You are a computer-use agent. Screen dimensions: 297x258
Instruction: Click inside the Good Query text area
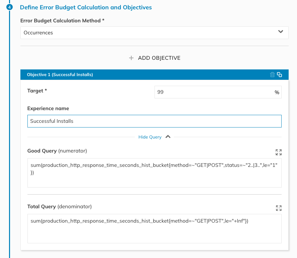[155, 173]
